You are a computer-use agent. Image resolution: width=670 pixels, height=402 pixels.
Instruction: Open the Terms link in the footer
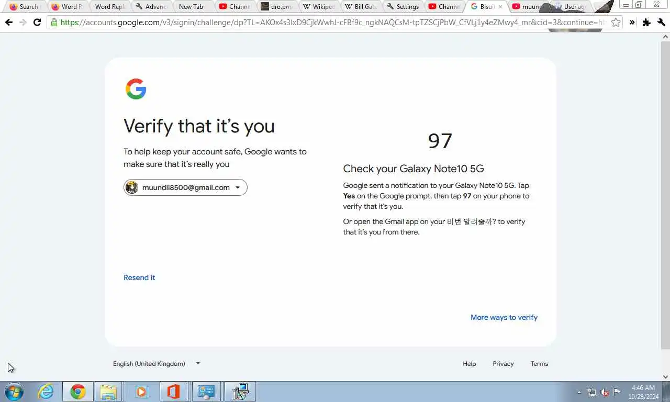pos(539,364)
